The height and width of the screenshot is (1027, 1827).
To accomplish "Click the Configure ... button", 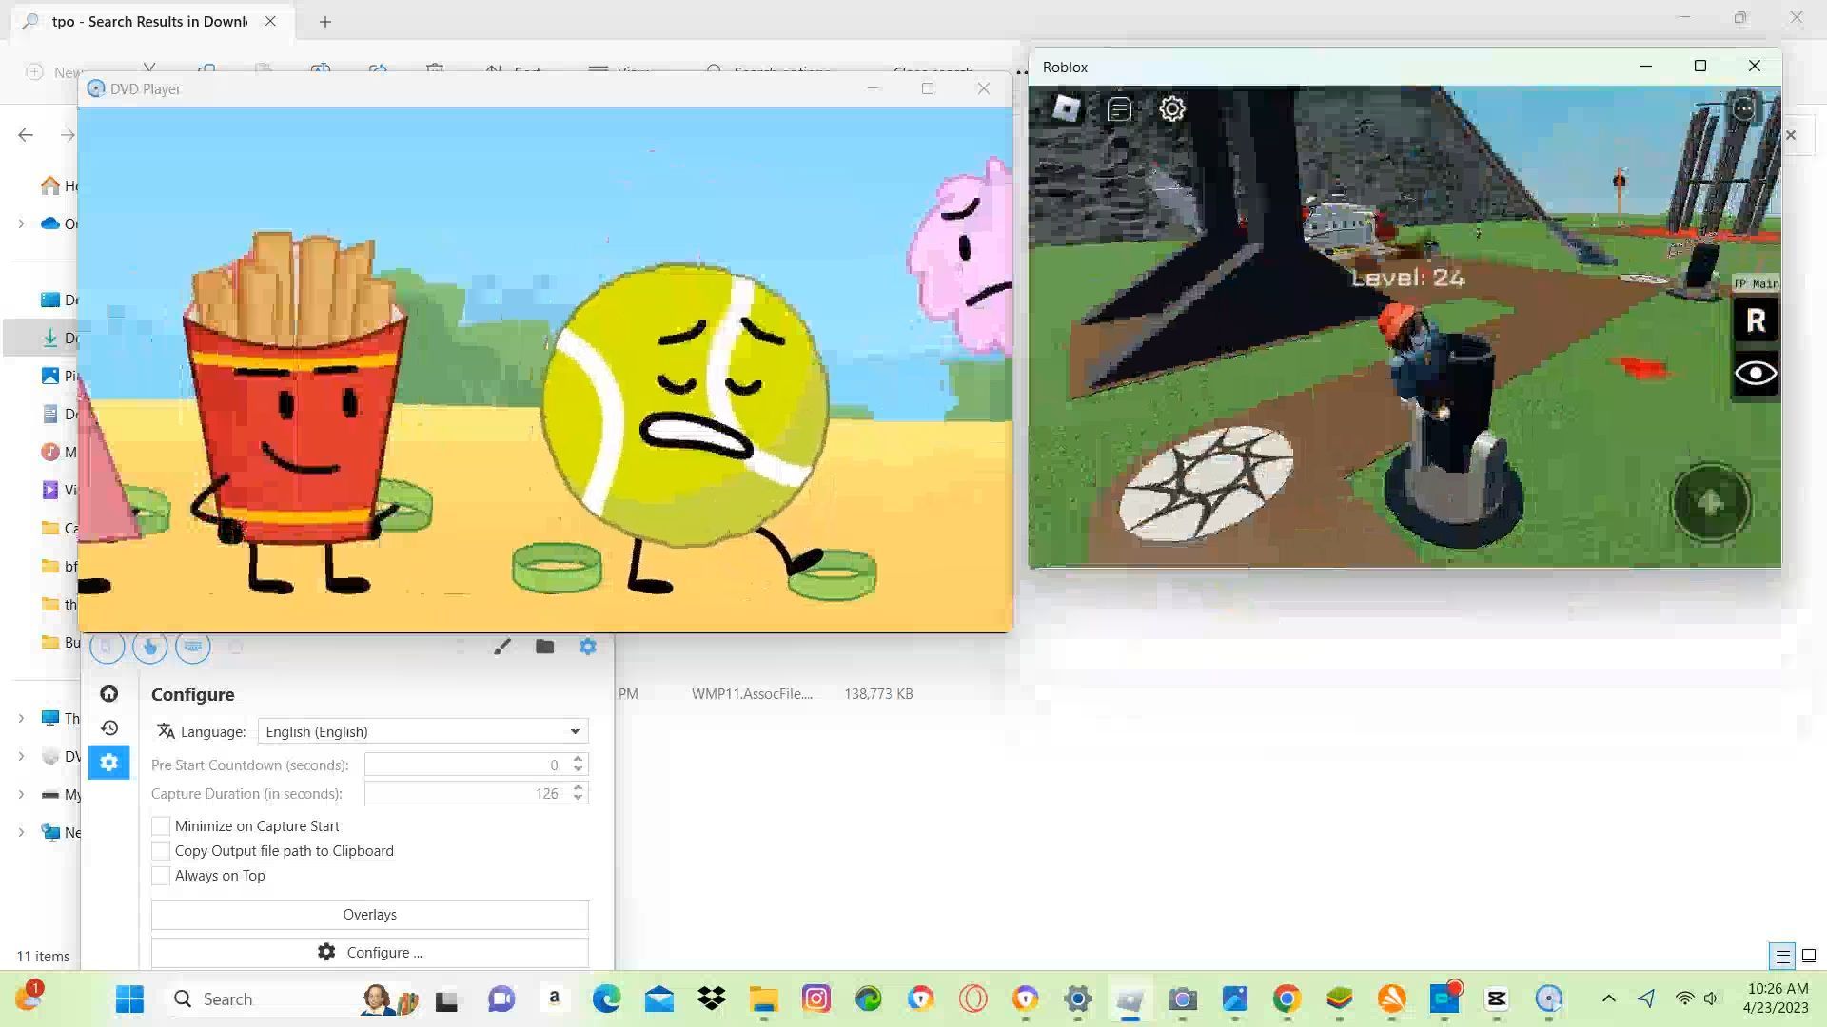I will pos(370,953).
